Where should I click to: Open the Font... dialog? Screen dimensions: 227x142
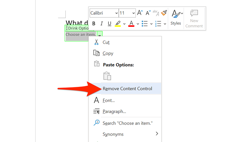(109, 100)
